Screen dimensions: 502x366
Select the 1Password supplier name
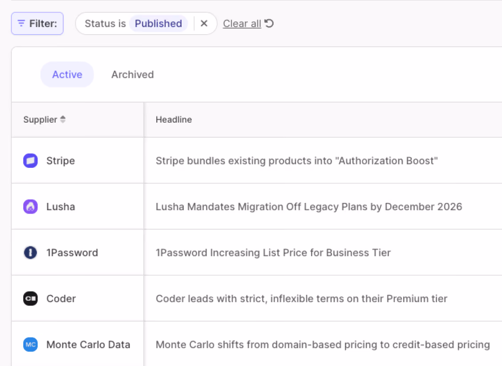[72, 253]
